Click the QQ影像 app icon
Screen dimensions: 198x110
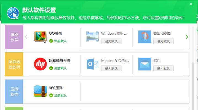[41, 37]
